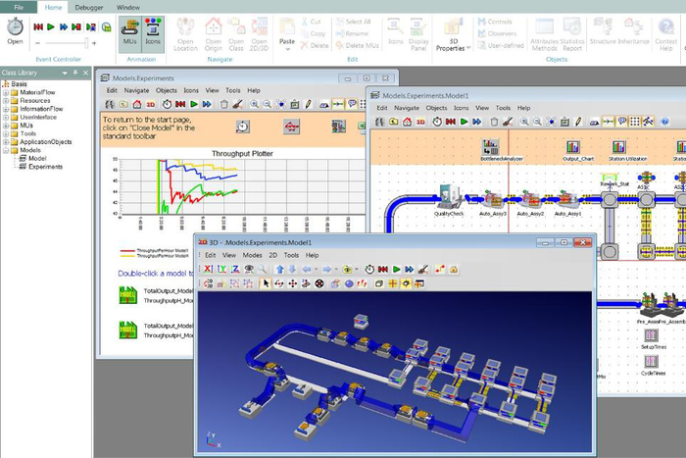Open the File tab
This screenshot has width=686, height=458.
[19, 7]
